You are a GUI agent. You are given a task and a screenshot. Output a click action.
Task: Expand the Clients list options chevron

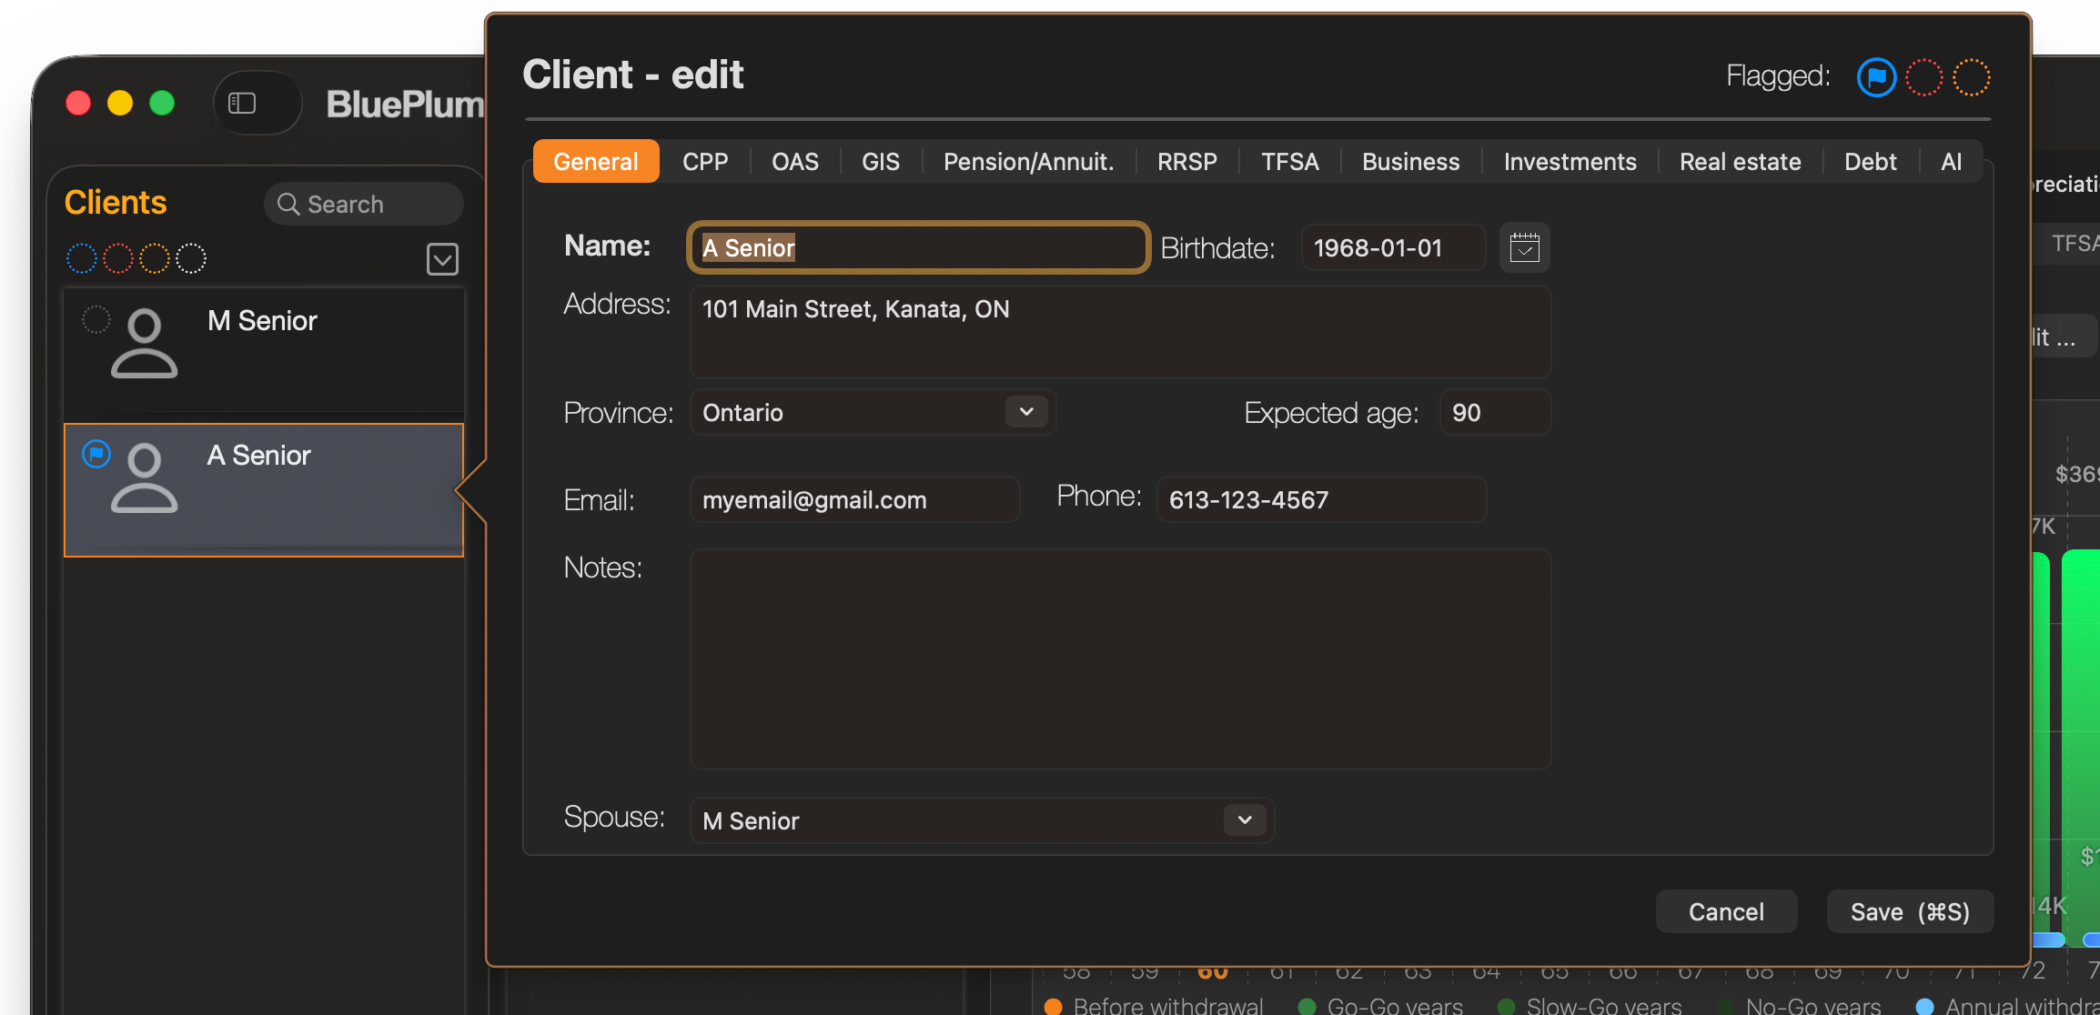click(x=442, y=259)
